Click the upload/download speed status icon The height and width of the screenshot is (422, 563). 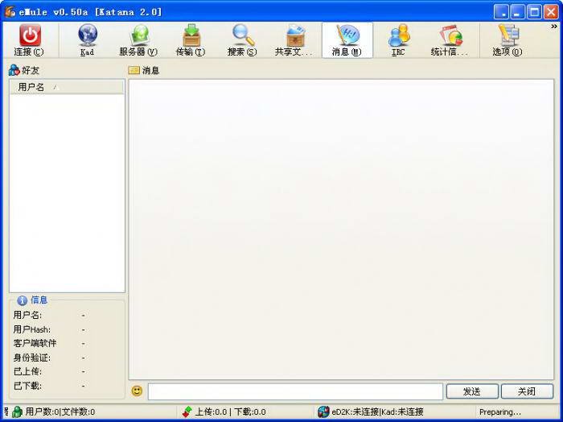click(187, 412)
